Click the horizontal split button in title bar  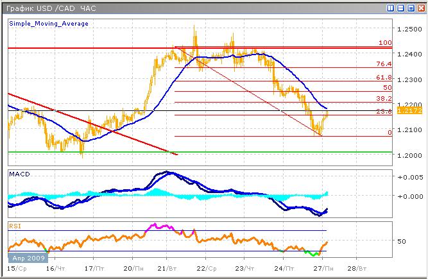(x=401, y=8)
